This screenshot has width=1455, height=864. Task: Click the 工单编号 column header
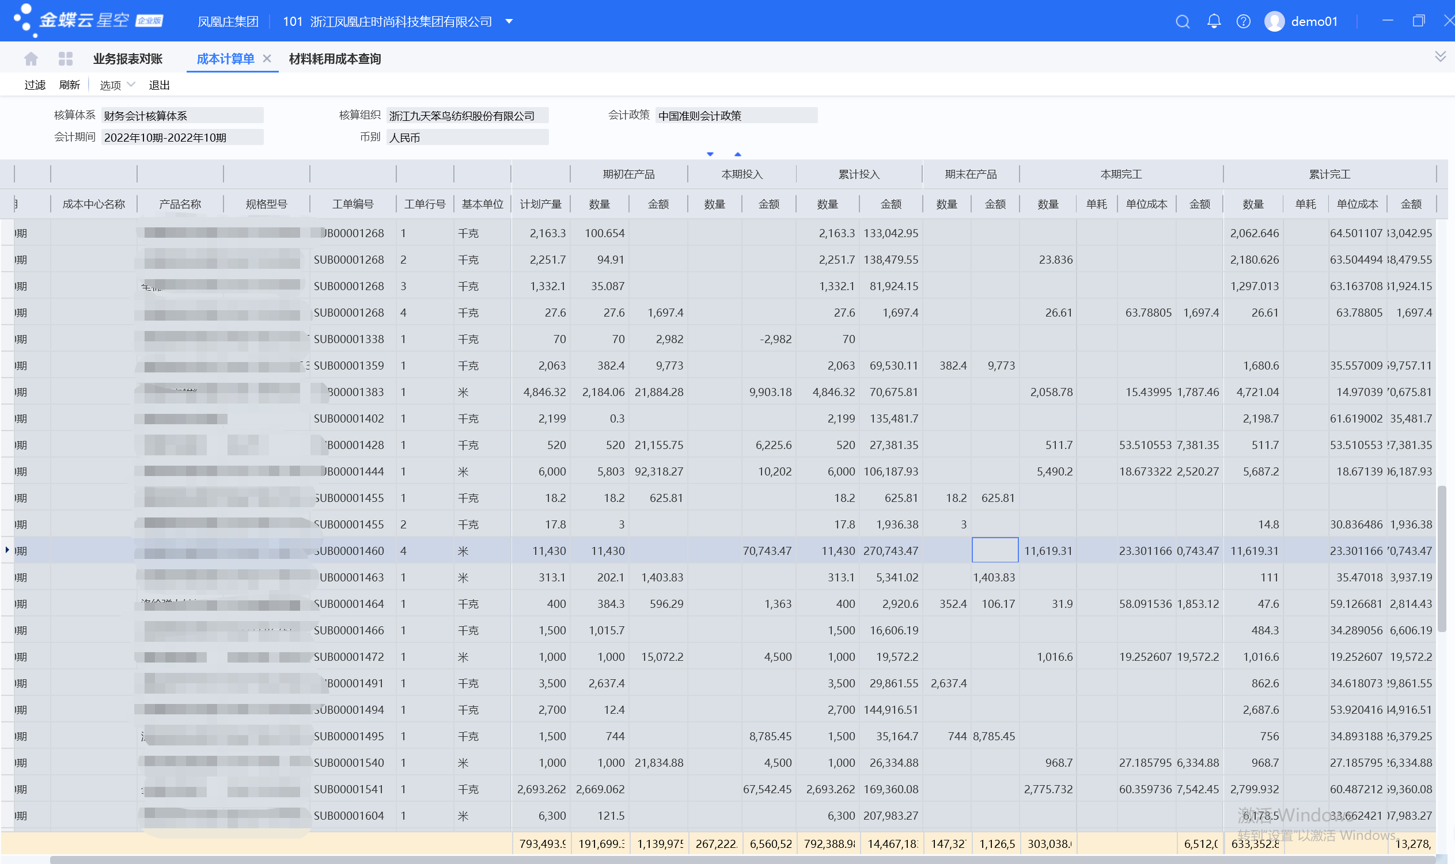point(353,204)
